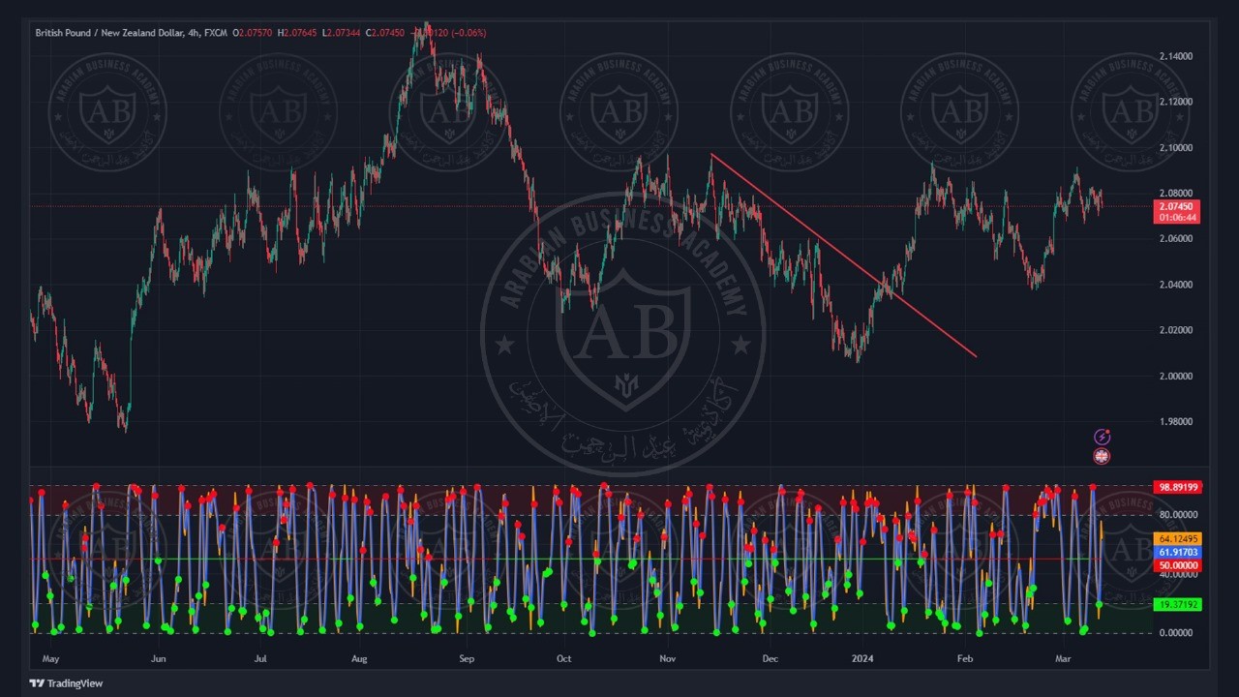
Task: Click the high value H2.07645
Action: point(297,33)
